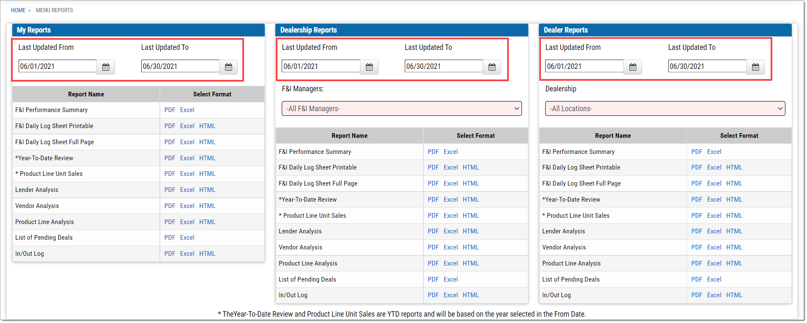Open My Reports F&I Performance Summary as PDF
This screenshot has width=807, height=323.
[x=170, y=110]
